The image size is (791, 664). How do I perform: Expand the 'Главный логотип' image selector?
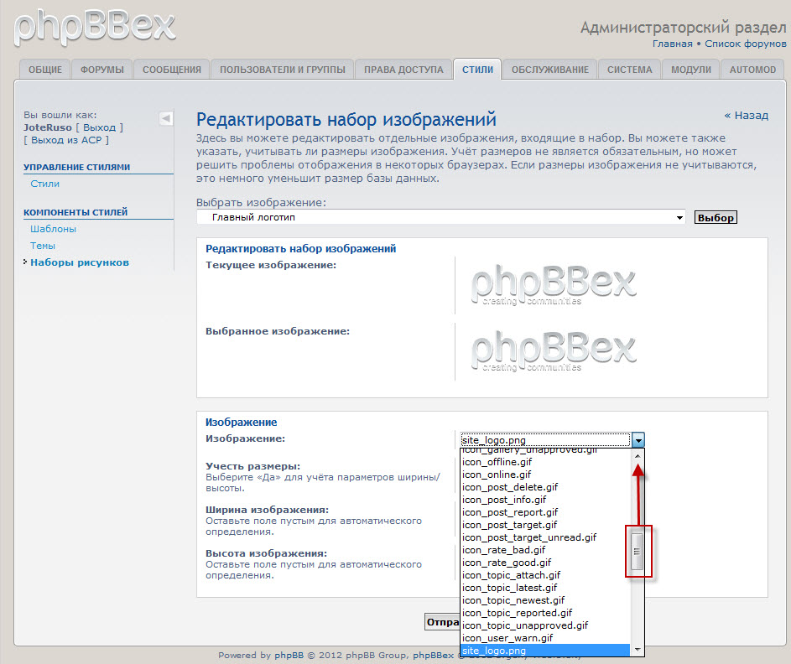(441, 218)
